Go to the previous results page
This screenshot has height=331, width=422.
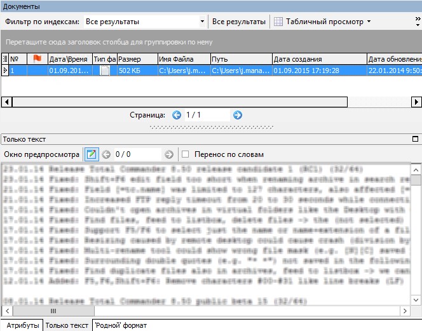tap(177, 115)
